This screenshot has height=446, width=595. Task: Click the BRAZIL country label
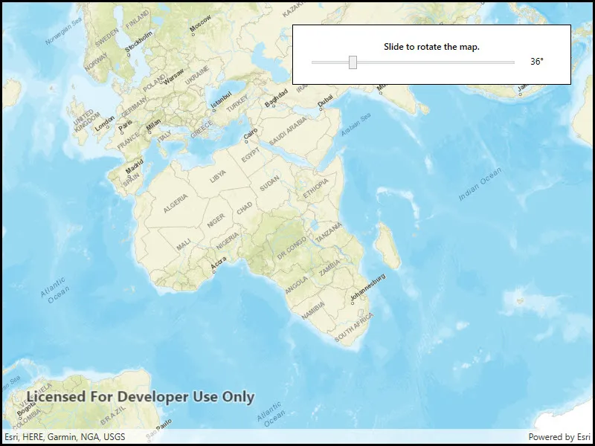113,415
